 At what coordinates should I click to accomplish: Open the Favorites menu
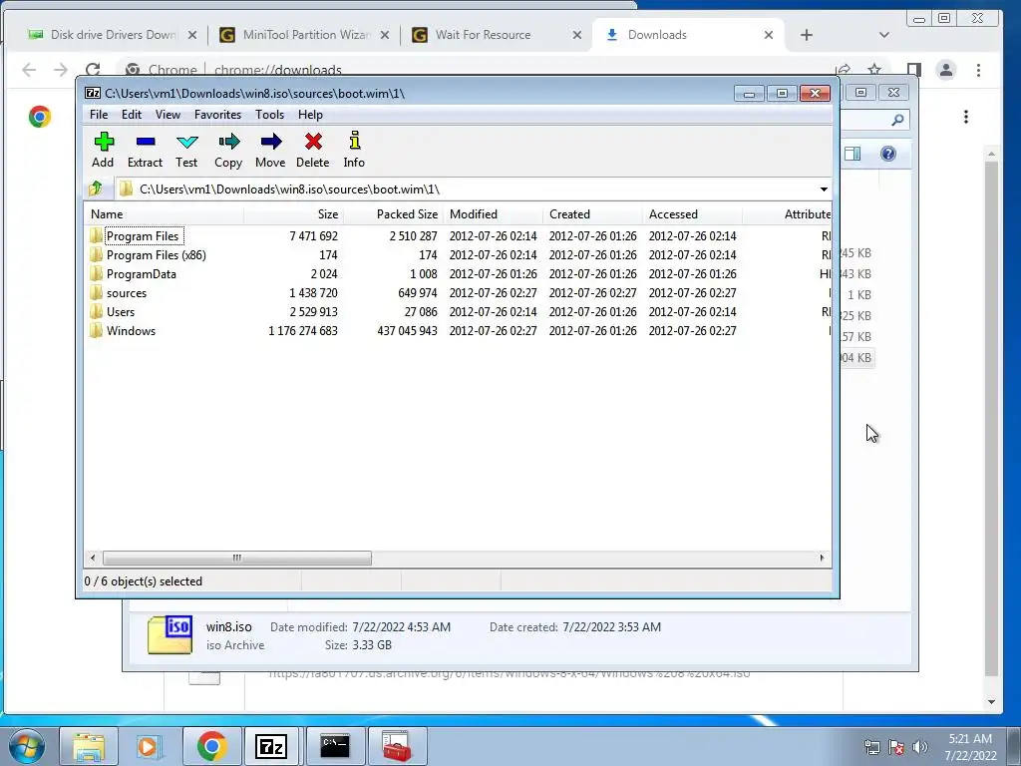[217, 115]
